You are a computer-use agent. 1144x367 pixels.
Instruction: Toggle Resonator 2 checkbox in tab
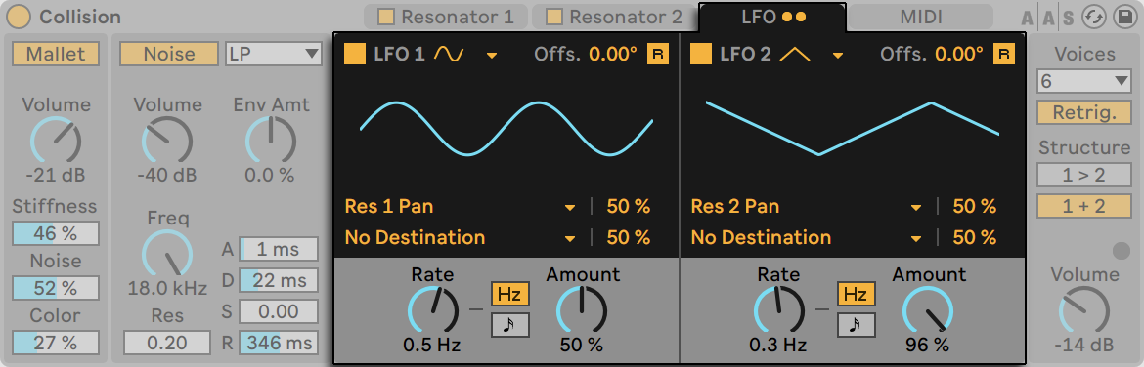(554, 16)
